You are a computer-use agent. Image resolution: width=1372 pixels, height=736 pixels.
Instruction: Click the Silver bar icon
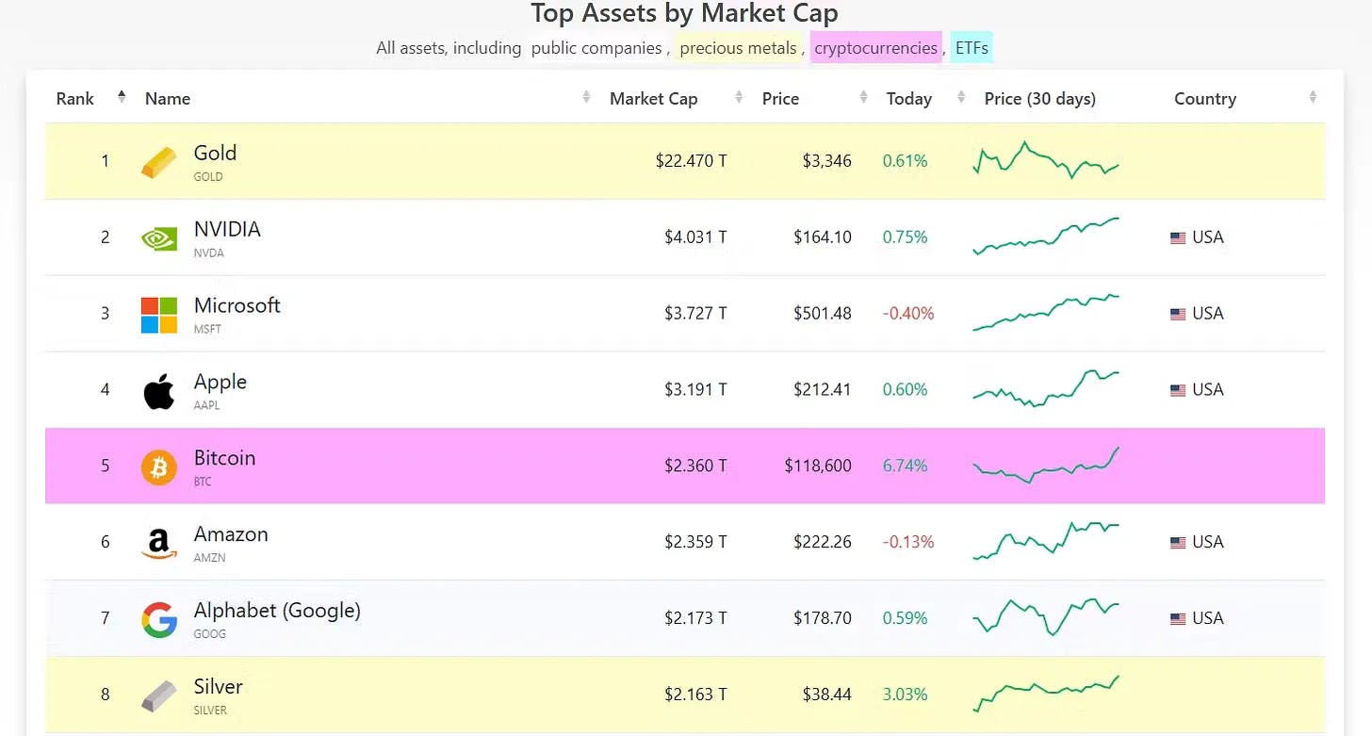point(158,696)
